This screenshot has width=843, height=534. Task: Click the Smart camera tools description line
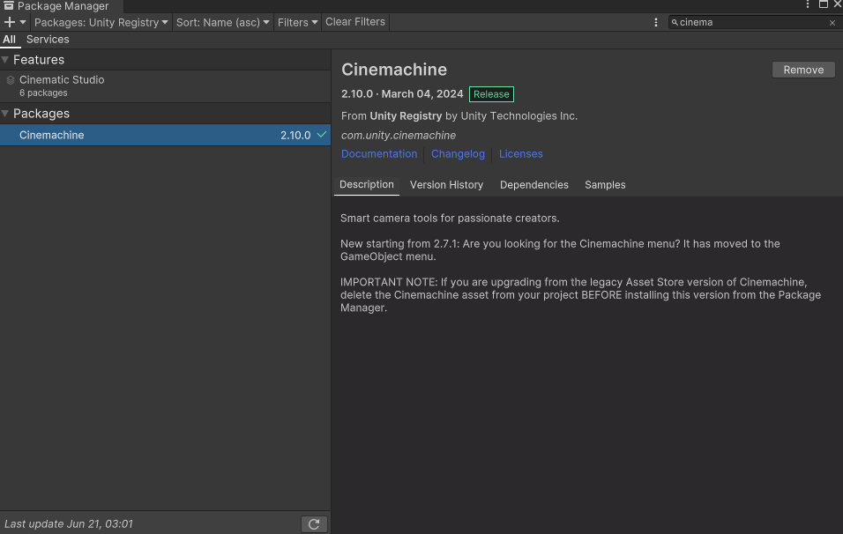tap(450, 219)
